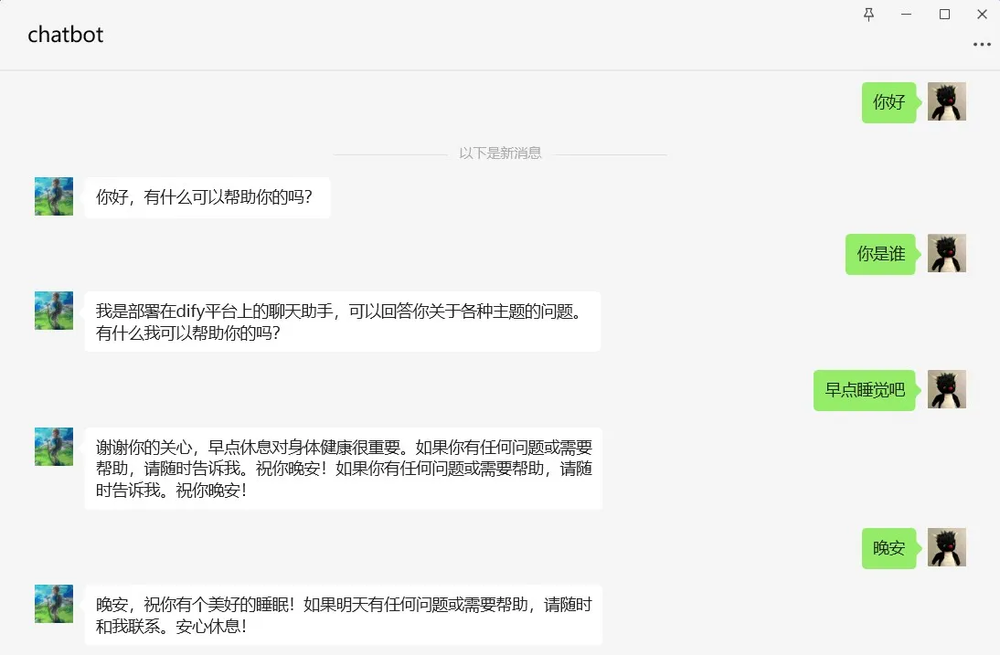Click bot avatar beside 祝你有个美好的睡眠 reply

54,604
